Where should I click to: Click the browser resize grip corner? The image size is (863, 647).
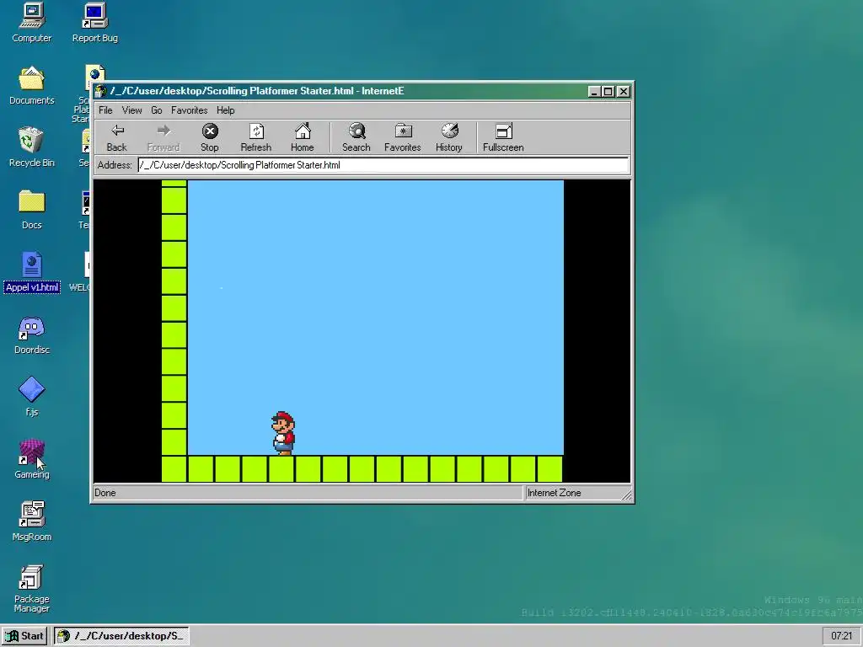click(x=626, y=495)
